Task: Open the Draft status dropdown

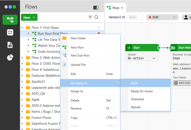Action: click(162, 17)
